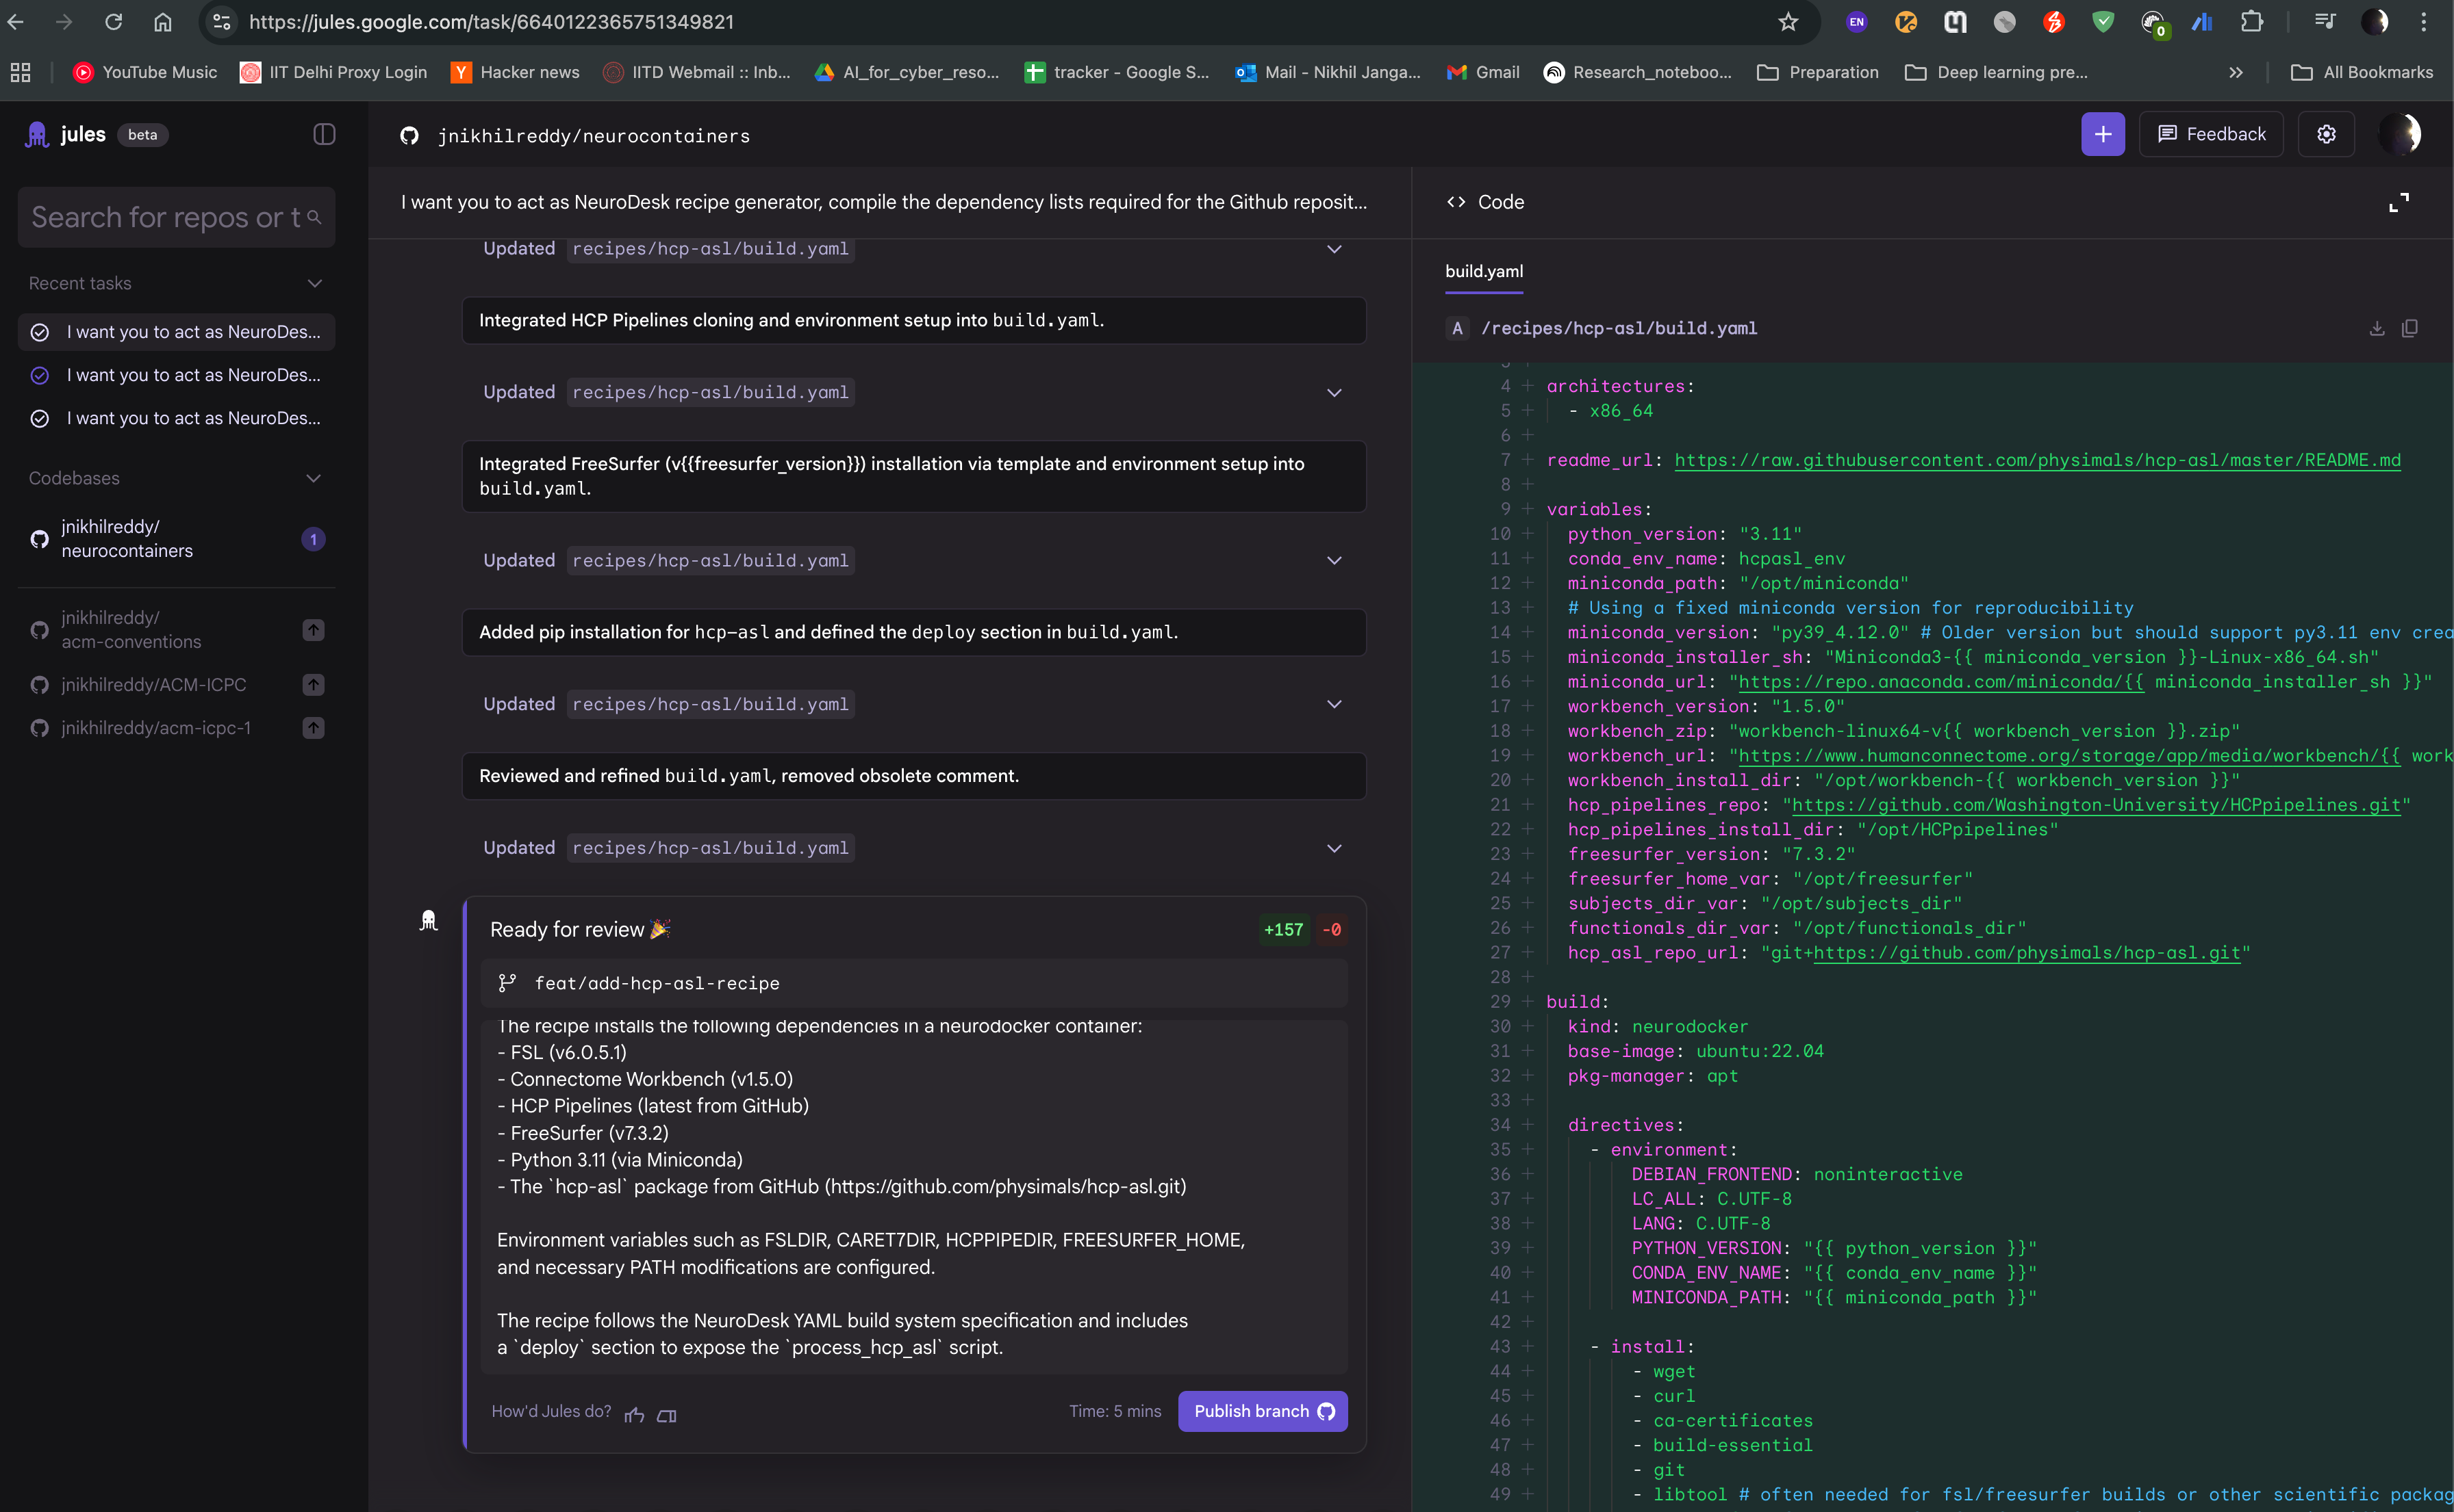Toggle the Jules sidebar panel icon
Image resolution: width=2454 pixels, height=1512 pixels.
click(323, 134)
